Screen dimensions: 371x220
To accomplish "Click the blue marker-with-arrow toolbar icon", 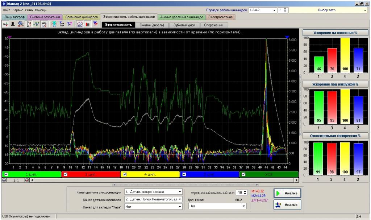I will (62, 24).
